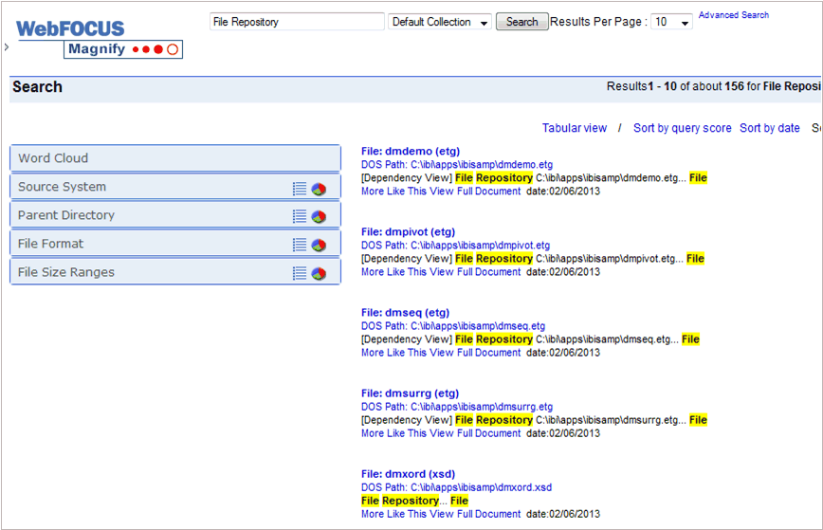Expand the side panel chevron arrow
This screenshot has height=530, width=823.
click(7, 46)
